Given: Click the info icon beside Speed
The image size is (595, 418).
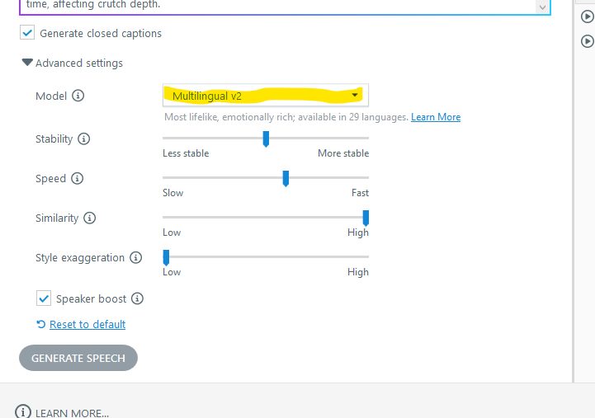Looking at the screenshot, I should [78, 179].
